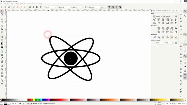Align left edges of objects
The width and height of the screenshot is (187, 105).
(x=159, y=20)
